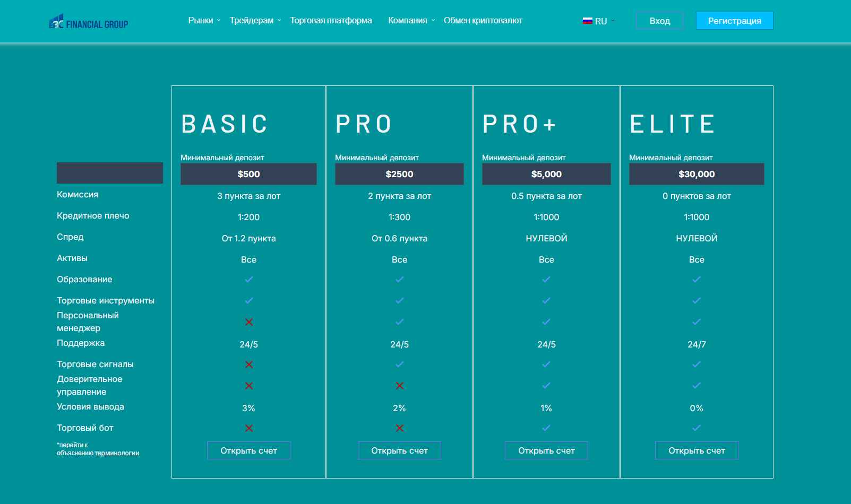Click ELITE trading signals checkmark
Image resolution: width=851 pixels, height=504 pixels.
[x=697, y=364]
